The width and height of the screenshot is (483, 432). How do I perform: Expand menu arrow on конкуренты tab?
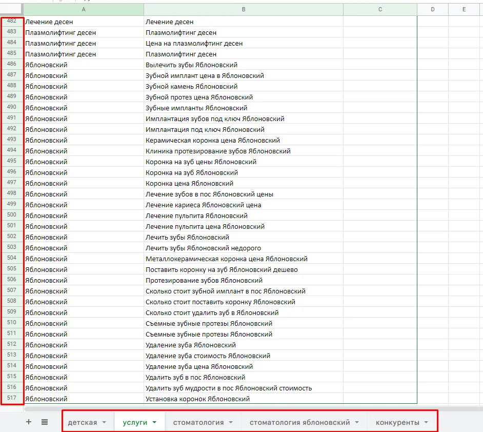(x=426, y=422)
